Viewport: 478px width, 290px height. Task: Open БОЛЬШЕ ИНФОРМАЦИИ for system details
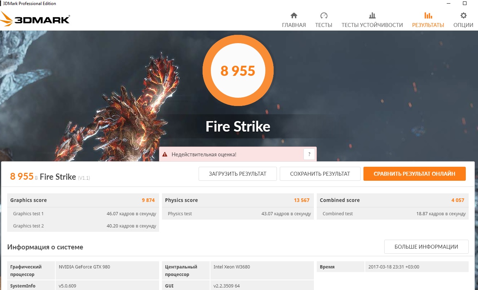point(426,247)
